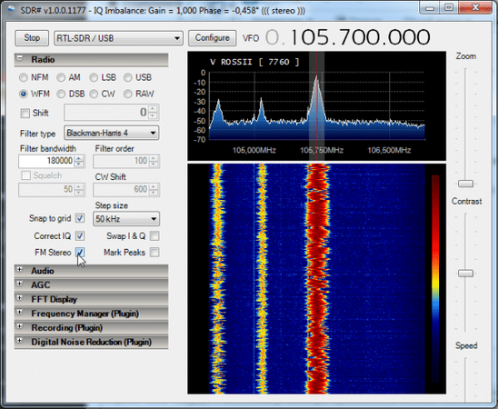Open Recording (Plugin) panel header
Viewport: 498px width, 409px height.
pyautogui.click(x=91, y=328)
